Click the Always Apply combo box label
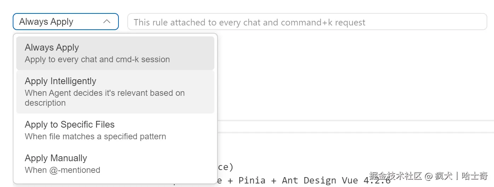Screen dimensions: 494x187 click(46, 22)
